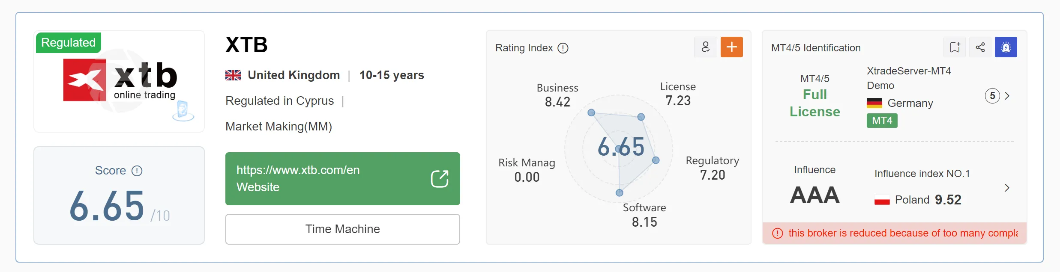Screen dimensions: 1060x272
Task: Click the blue alert report icon
Action: tap(1006, 47)
